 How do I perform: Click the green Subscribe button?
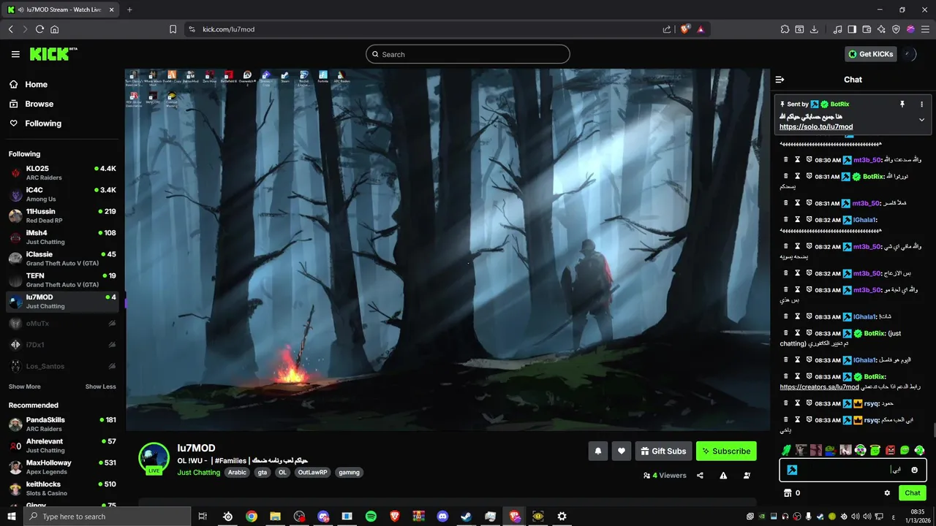[x=726, y=451]
